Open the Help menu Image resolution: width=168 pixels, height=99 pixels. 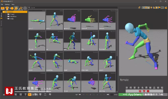pos(13,4)
